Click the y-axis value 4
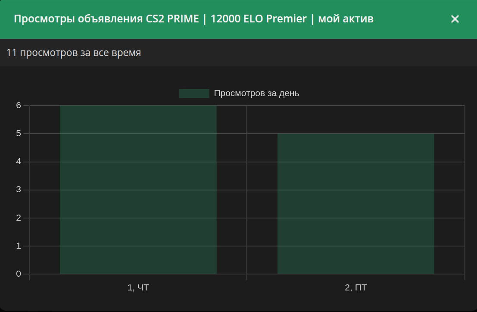 [19, 162]
